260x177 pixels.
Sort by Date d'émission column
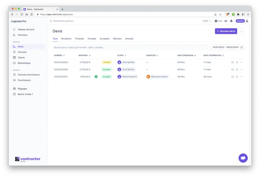[x=187, y=55]
